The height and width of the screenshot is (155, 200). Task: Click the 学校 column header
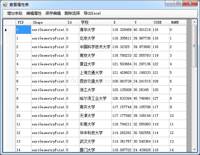pos(95,22)
